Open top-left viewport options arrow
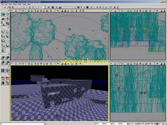This screenshot has height=125, width=167. (x=12, y=11)
